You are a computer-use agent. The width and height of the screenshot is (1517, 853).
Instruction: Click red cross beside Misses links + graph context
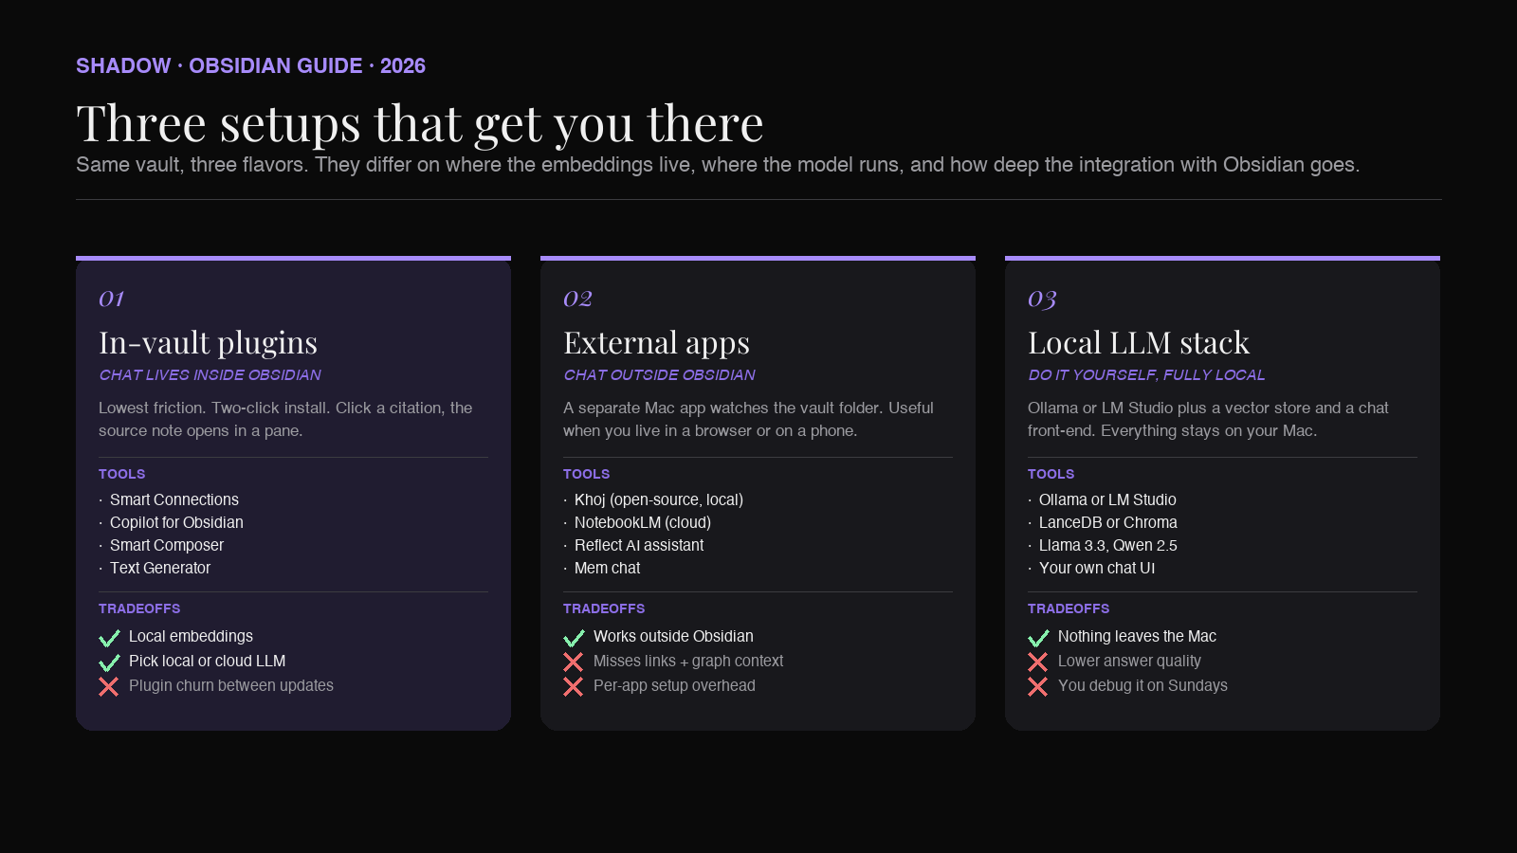click(574, 662)
